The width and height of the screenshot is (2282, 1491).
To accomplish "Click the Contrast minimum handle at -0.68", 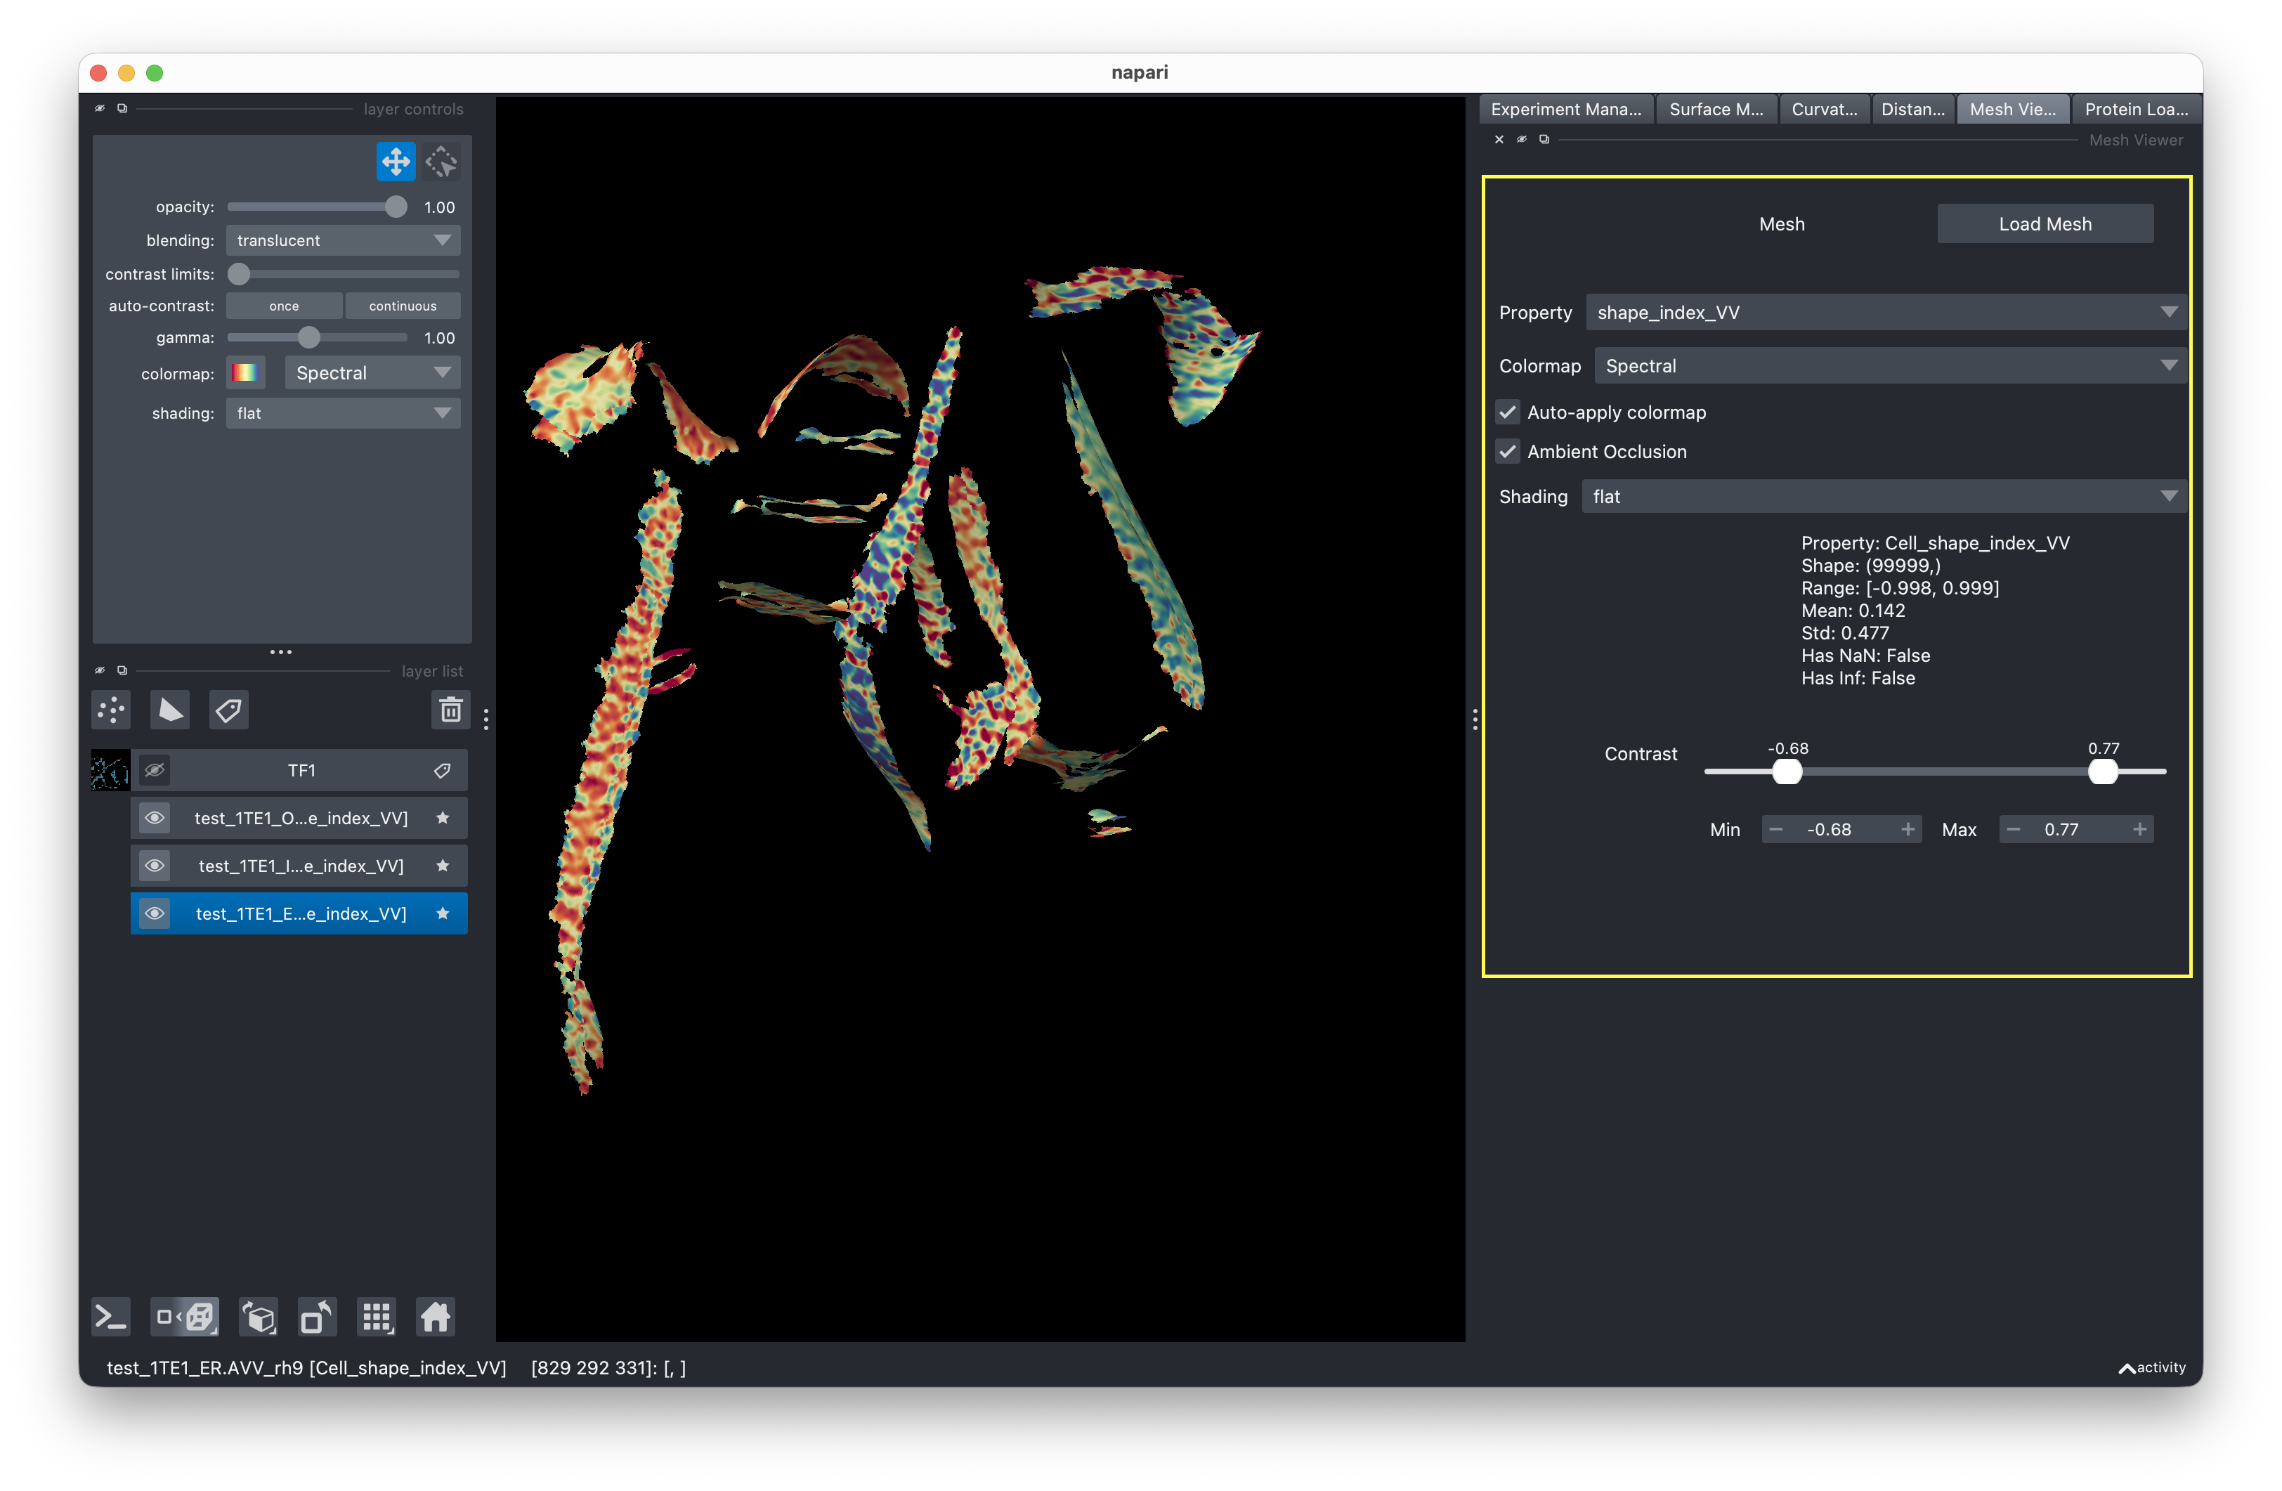I will [1786, 772].
